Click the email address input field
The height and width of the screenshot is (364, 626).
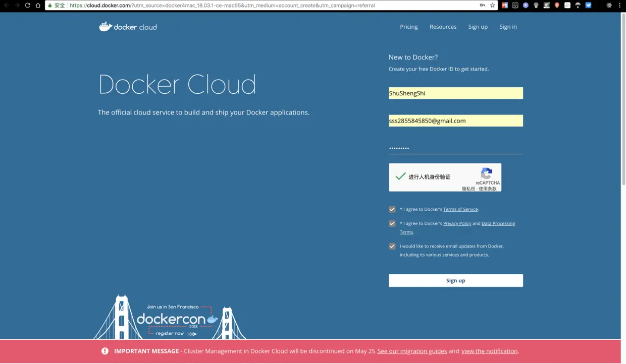455,120
